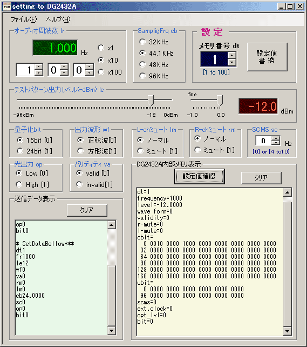
Task: Decrement the first frequency digit spinner
Action: pyautogui.click(x=39, y=73)
